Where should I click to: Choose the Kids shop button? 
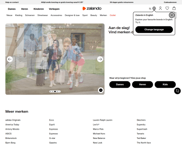pos(165,84)
